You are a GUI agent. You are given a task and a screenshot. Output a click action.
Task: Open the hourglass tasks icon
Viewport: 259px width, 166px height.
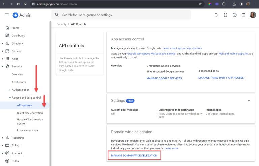click(225, 15)
